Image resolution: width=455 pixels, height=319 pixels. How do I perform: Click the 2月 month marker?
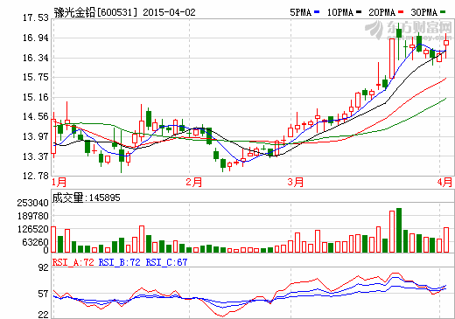[x=194, y=183]
